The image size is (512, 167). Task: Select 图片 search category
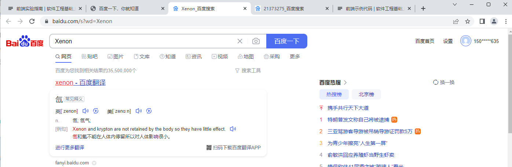[x=116, y=57]
